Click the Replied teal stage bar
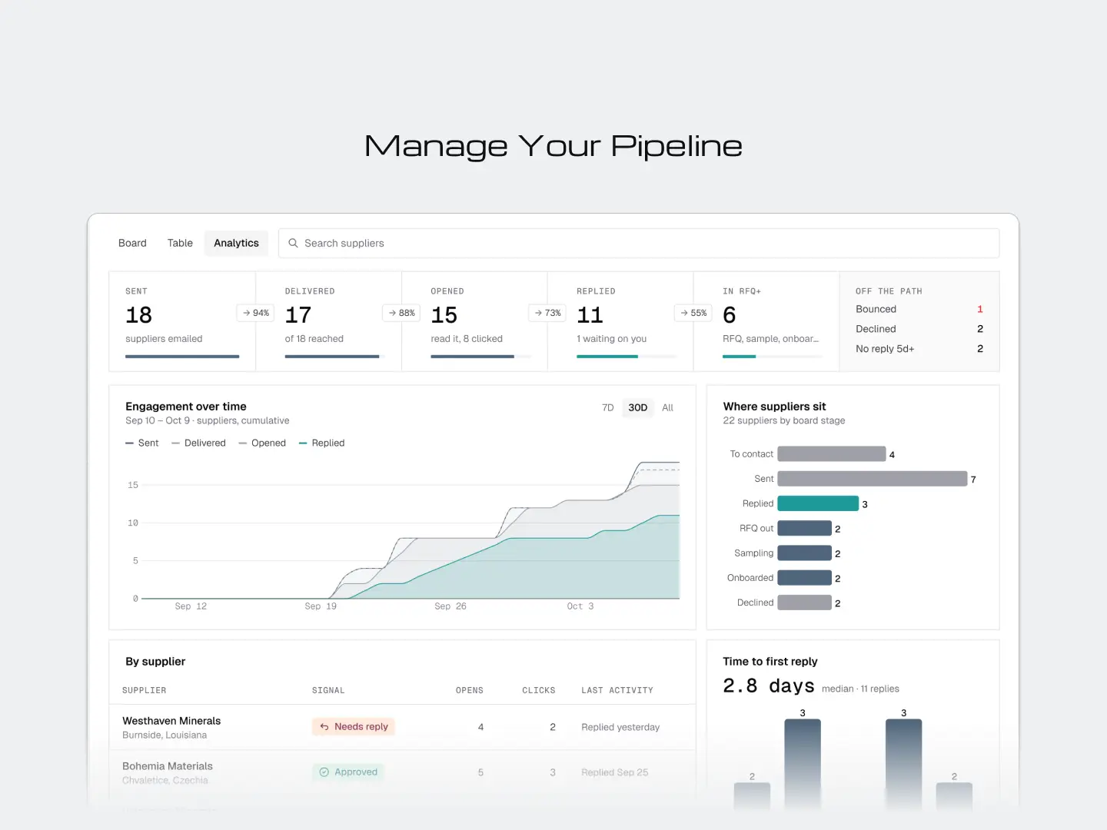 [818, 503]
